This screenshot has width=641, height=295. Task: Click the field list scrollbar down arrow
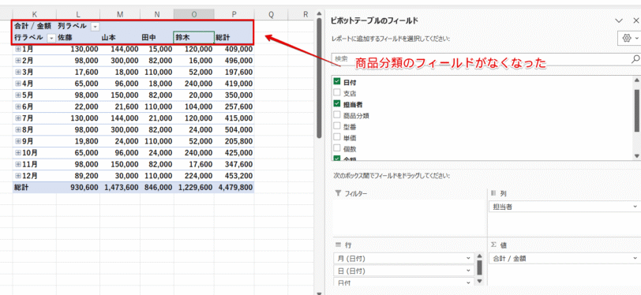[x=636, y=156]
